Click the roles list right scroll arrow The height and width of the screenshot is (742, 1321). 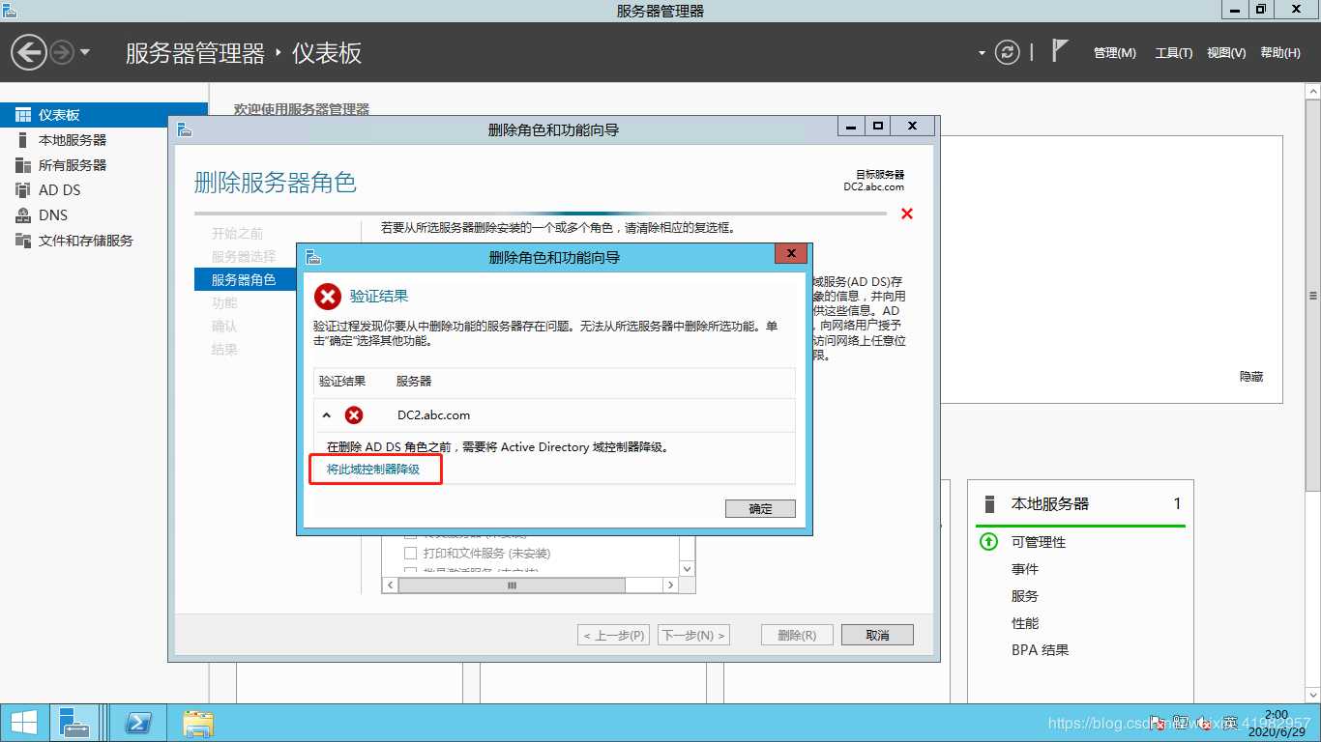671,585
